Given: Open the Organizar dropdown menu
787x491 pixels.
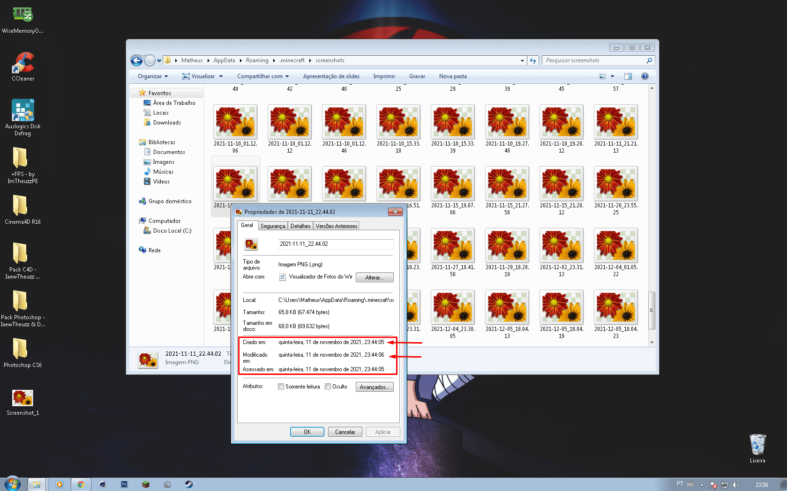Looking at the screenshot, I should [153, 76].
